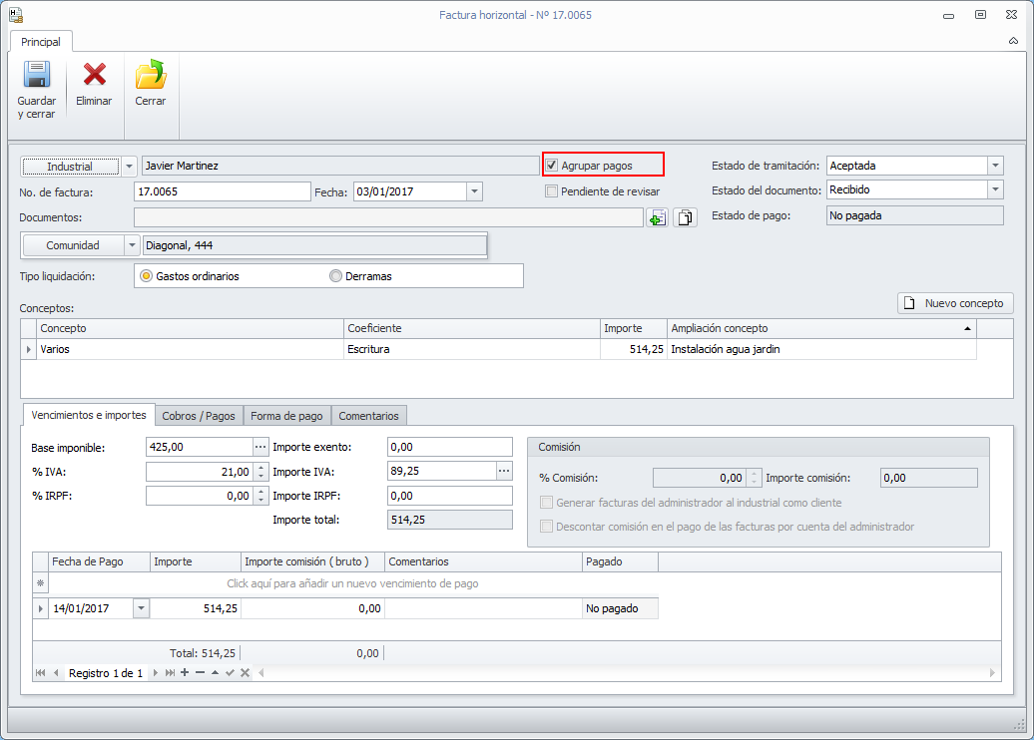This screenshot has width=1034, height=740.
Task: Open the Fecha date picker dropdown
Action: pos(474,191)
